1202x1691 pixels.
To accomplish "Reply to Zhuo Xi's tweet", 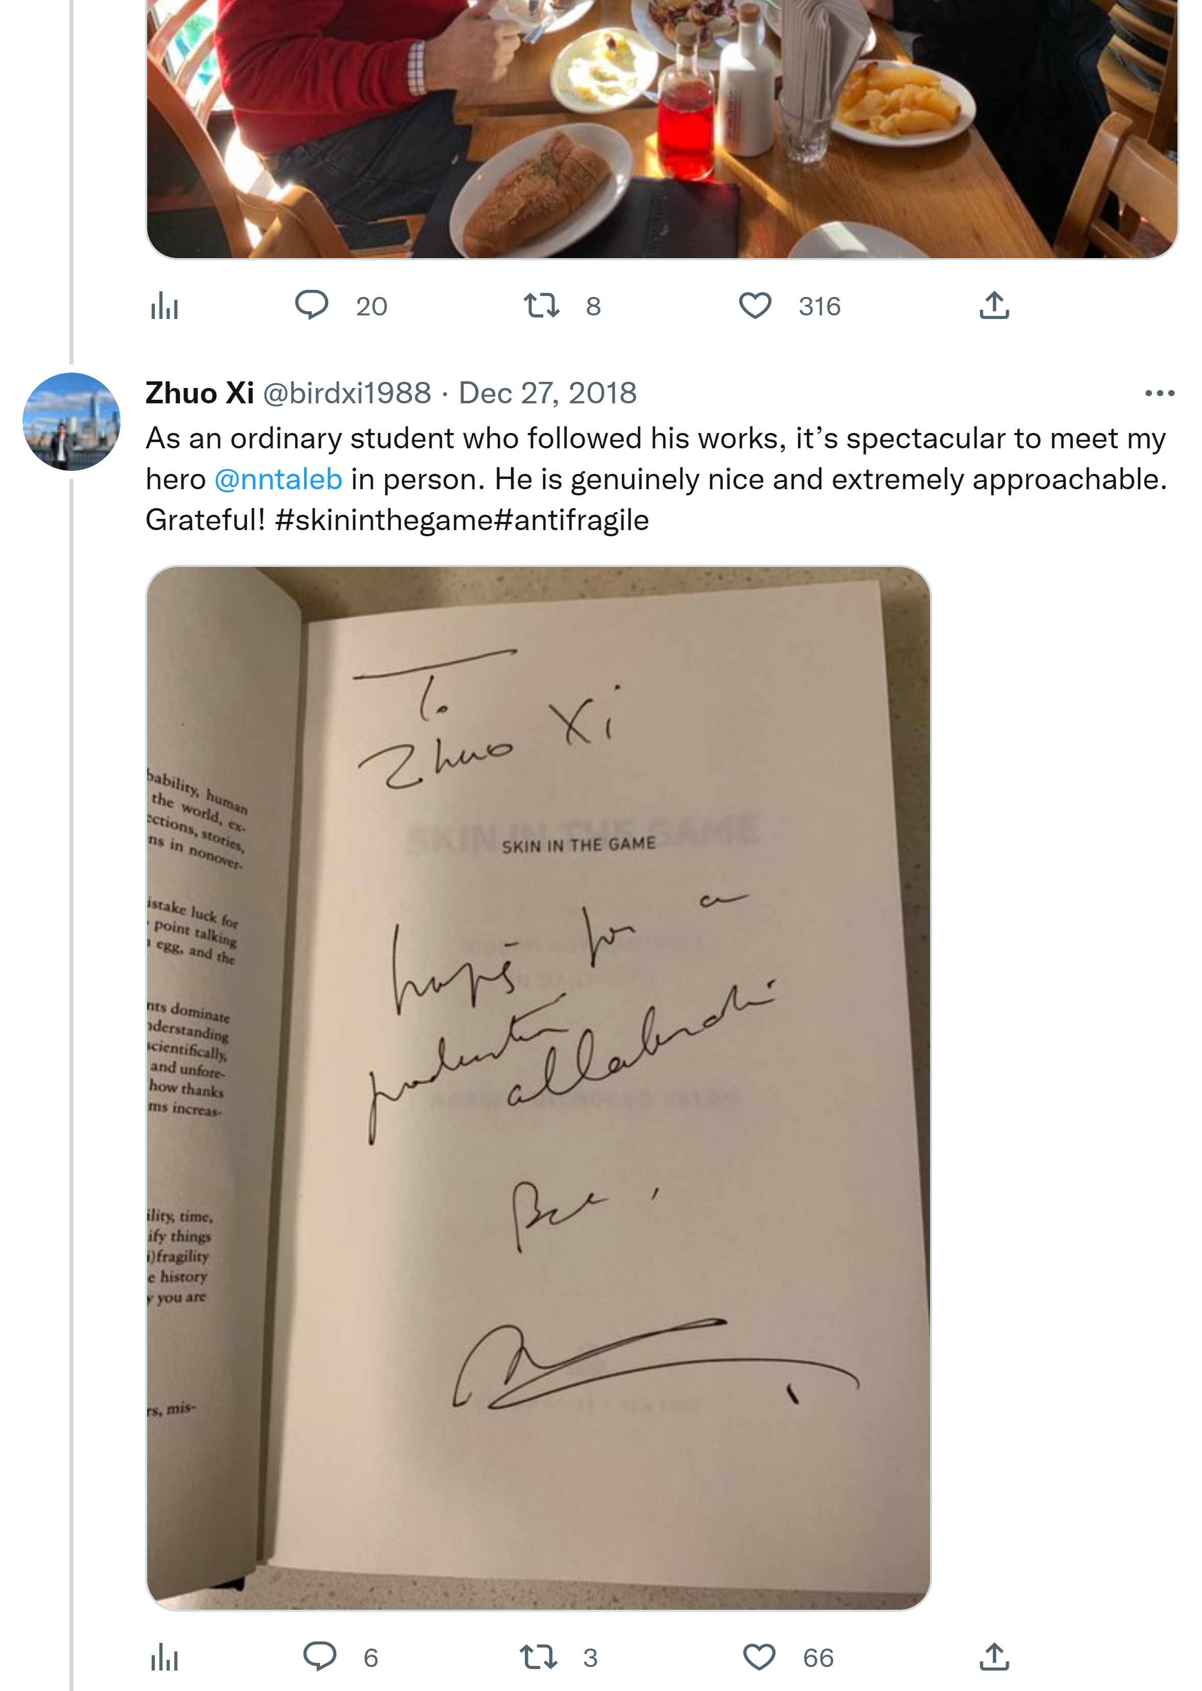I will pos(320,1657).
